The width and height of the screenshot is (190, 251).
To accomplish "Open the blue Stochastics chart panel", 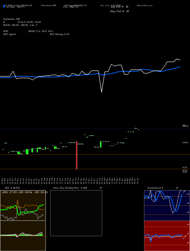I will [x=167, y=205].
